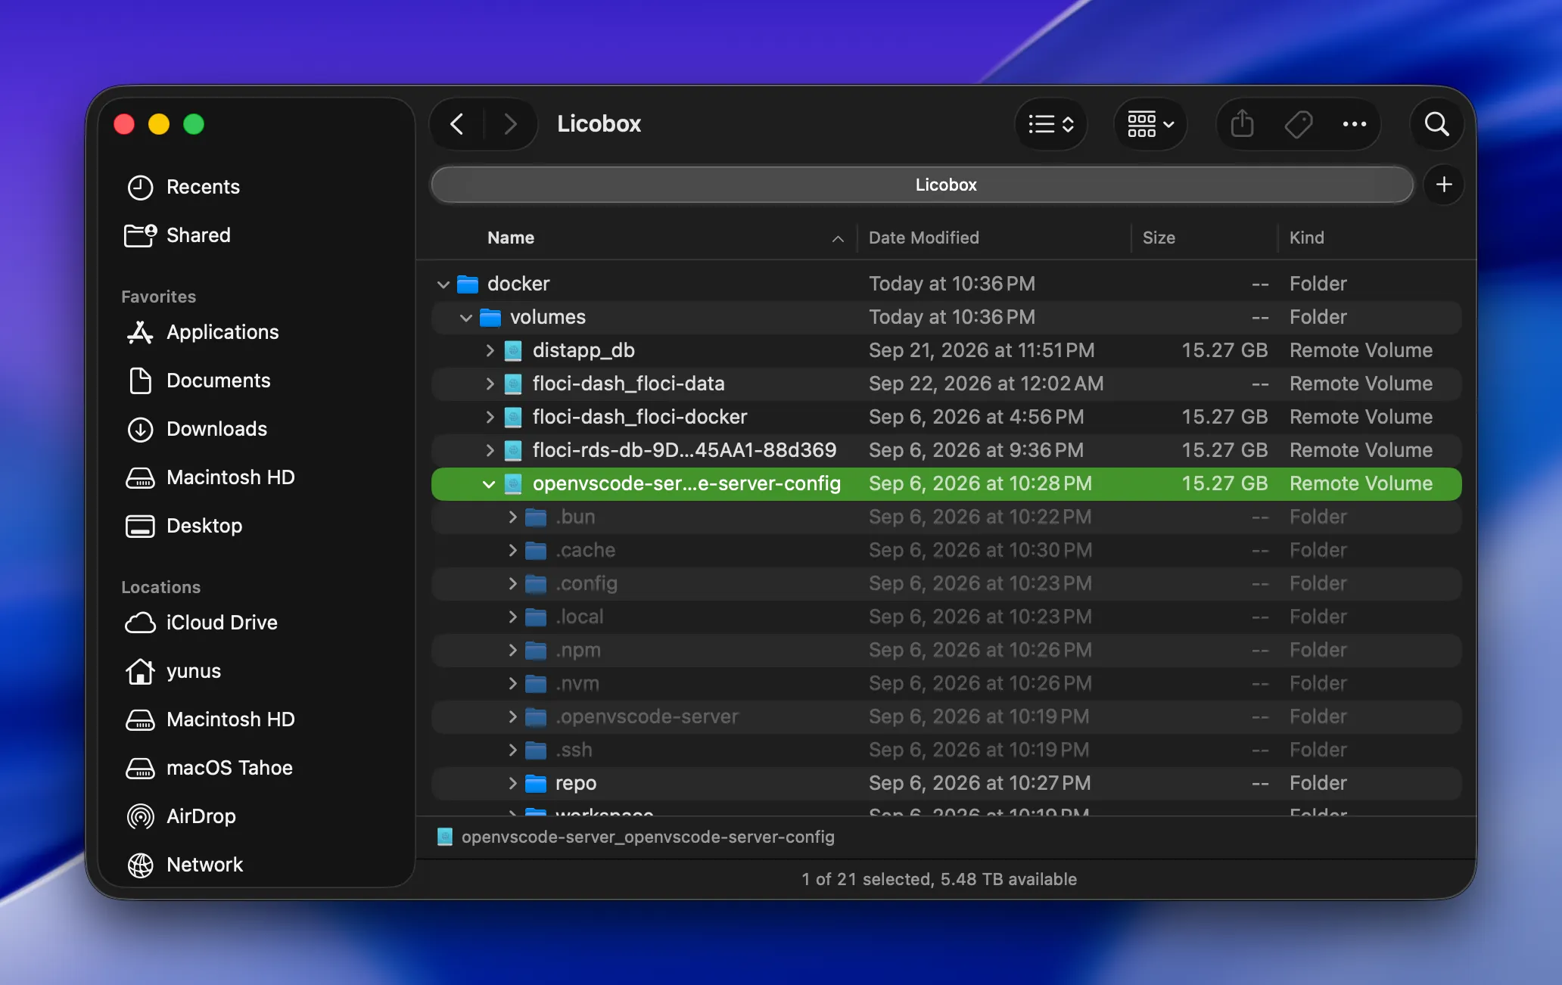Click the docker folder icon

click(x=468, y=284)
